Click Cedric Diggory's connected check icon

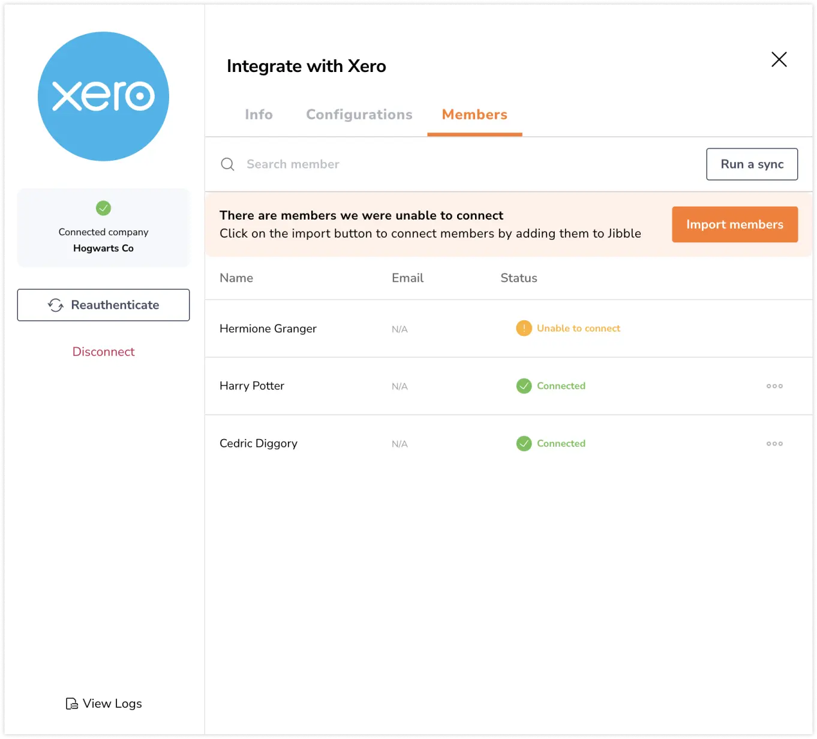524,444
